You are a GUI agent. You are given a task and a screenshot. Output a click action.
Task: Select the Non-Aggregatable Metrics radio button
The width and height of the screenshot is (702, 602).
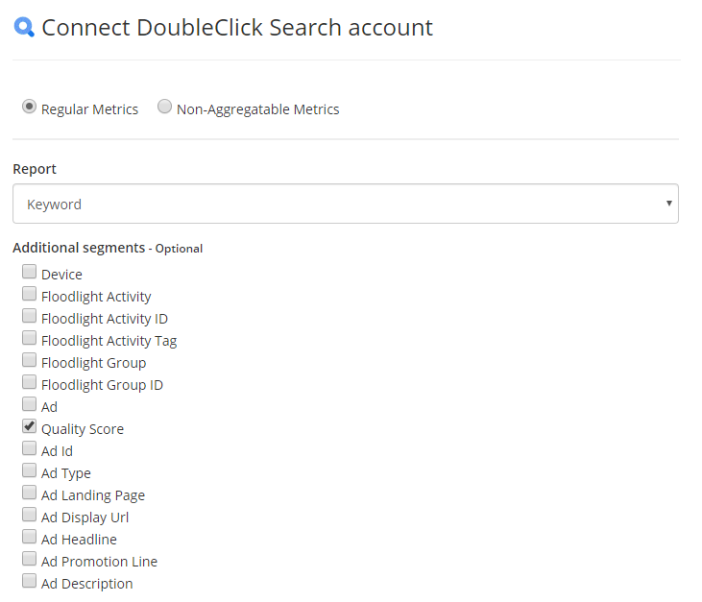pos(164,107)
